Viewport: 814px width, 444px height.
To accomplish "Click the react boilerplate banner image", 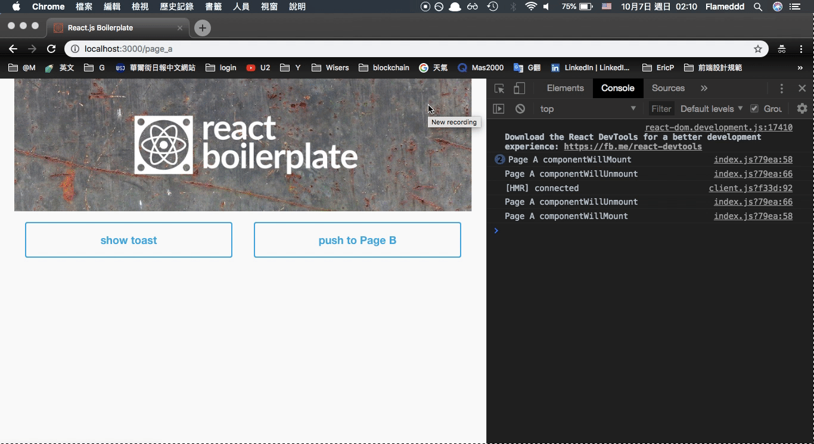I will 243,145.
